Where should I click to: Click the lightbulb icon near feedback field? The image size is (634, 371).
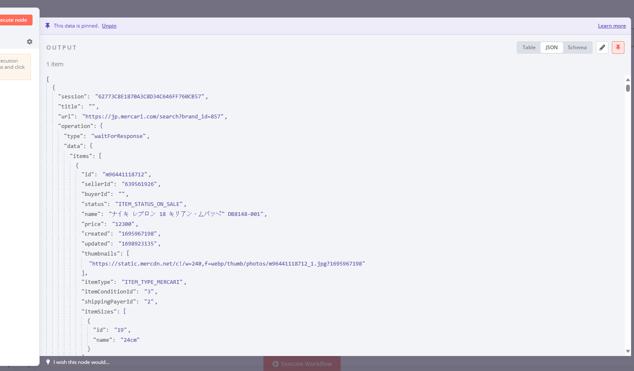pos(48,362)
